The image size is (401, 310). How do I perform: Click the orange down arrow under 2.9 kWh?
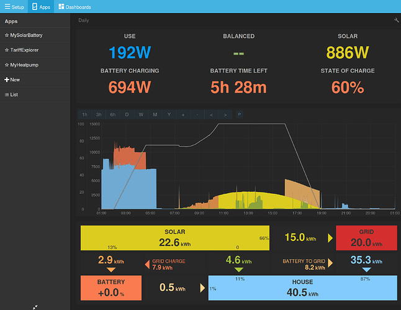[111, 270]
